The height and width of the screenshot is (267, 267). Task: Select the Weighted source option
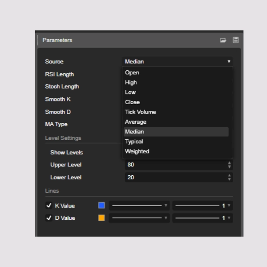coord(137,151)
